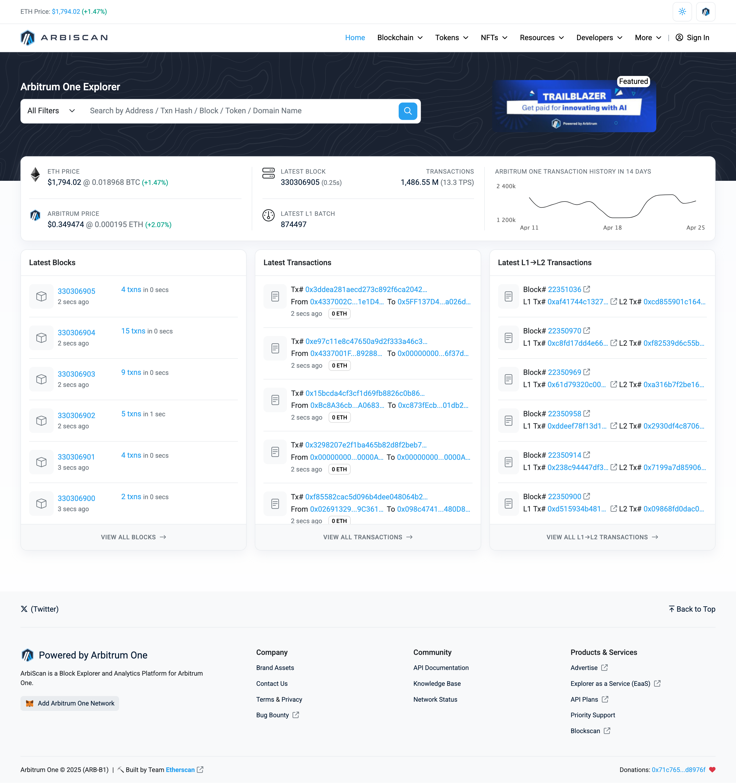Image resolution: width=736 pixels, height=783 pixels.
Task: Open Terms & Privacy link
Action: click(279, 699)
